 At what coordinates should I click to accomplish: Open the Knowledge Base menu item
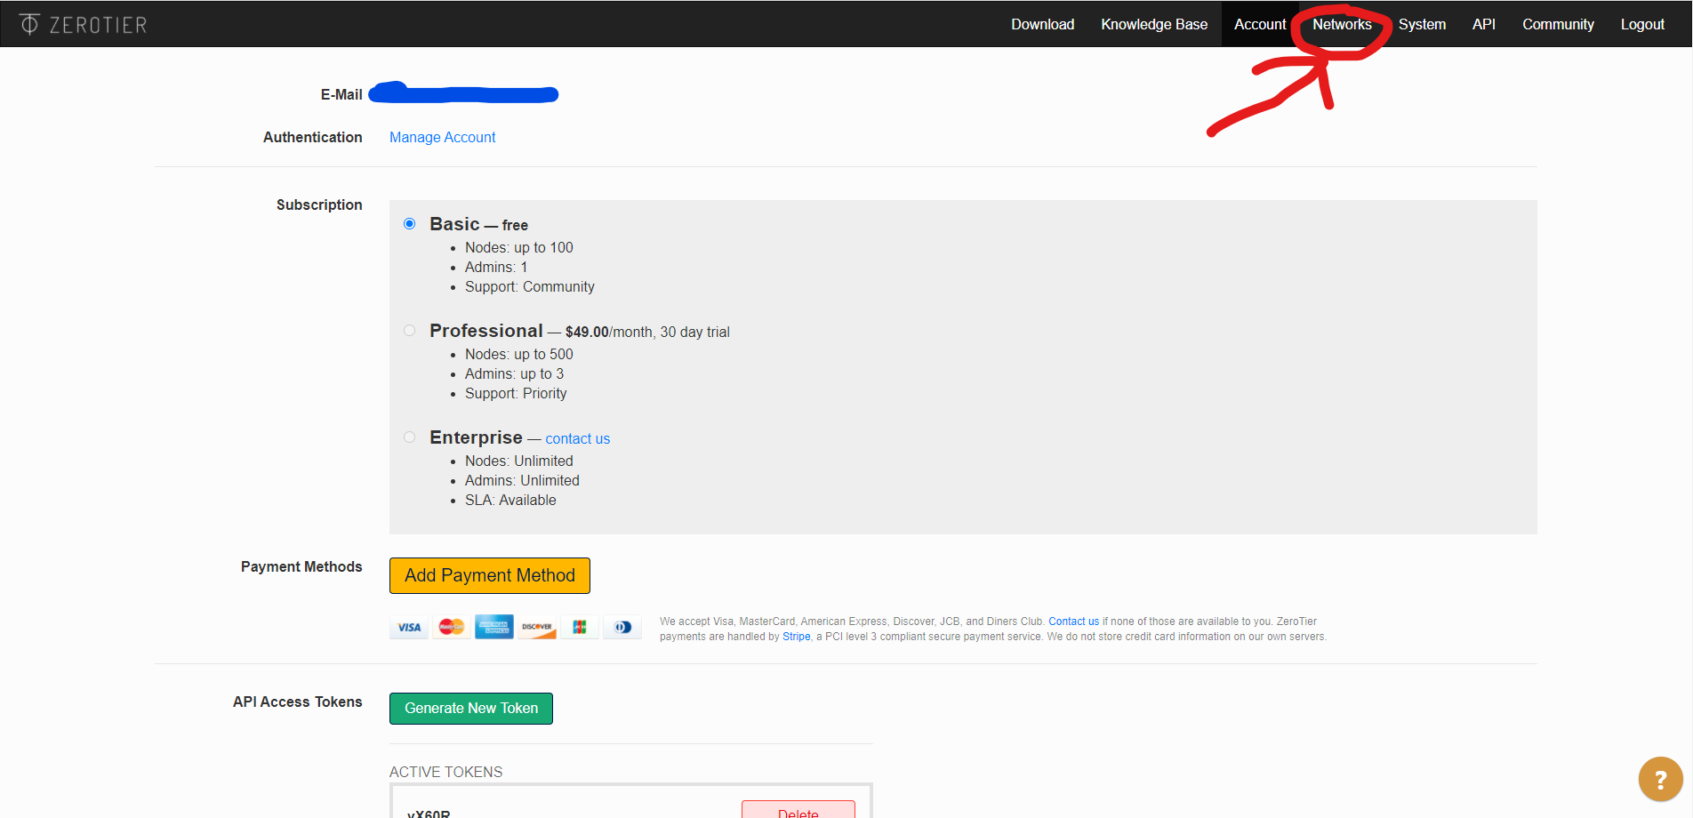coord(1154,24)
